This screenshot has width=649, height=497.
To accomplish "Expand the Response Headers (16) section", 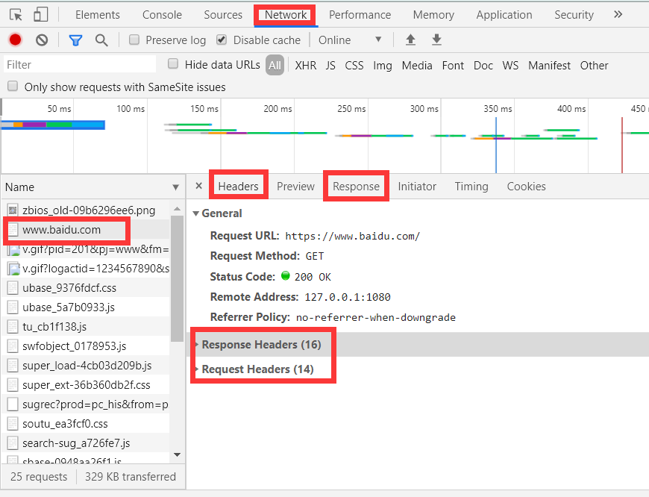I will coord(261,345).
